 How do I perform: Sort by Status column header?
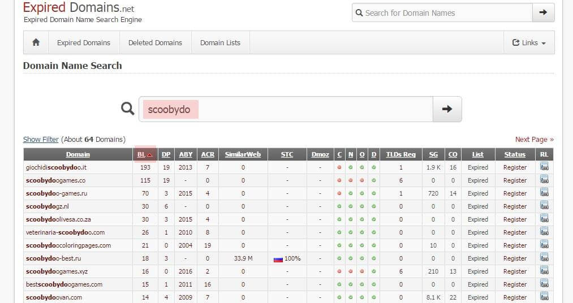(x=515, y=154)
